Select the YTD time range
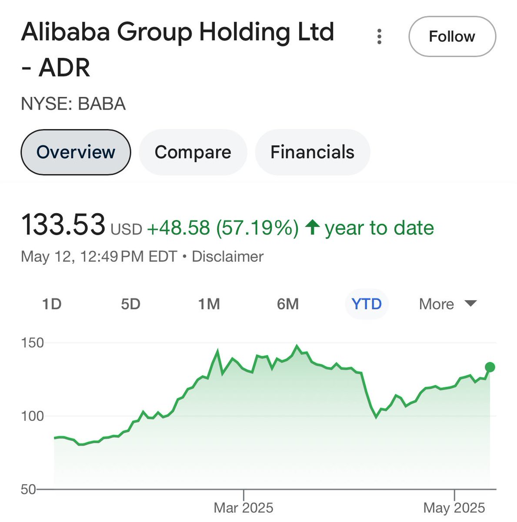 pos(367,304)
